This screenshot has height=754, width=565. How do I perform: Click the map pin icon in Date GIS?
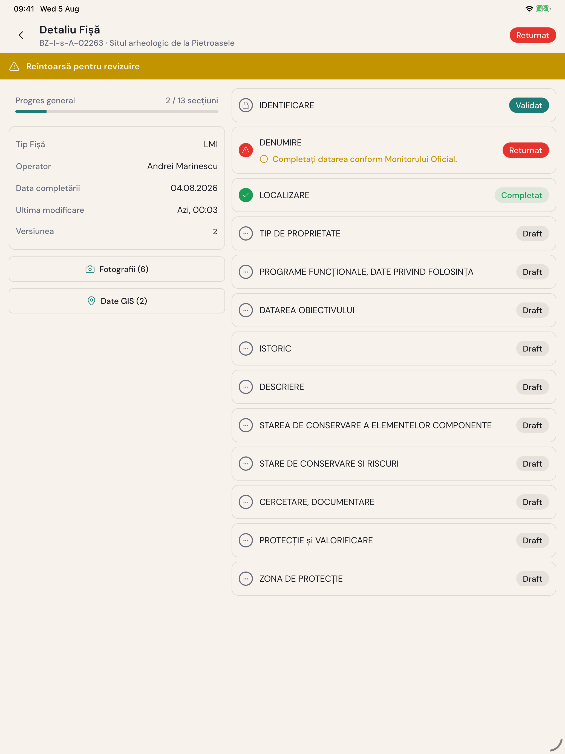click(91, 301)
